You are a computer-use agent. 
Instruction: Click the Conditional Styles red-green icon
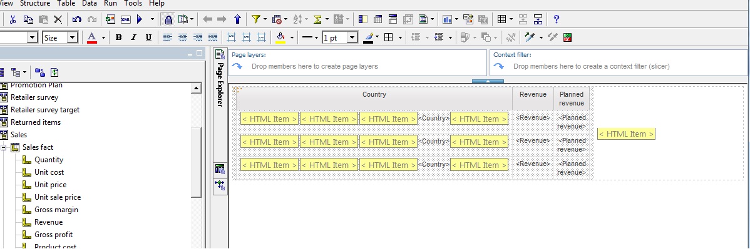point(568,37)
